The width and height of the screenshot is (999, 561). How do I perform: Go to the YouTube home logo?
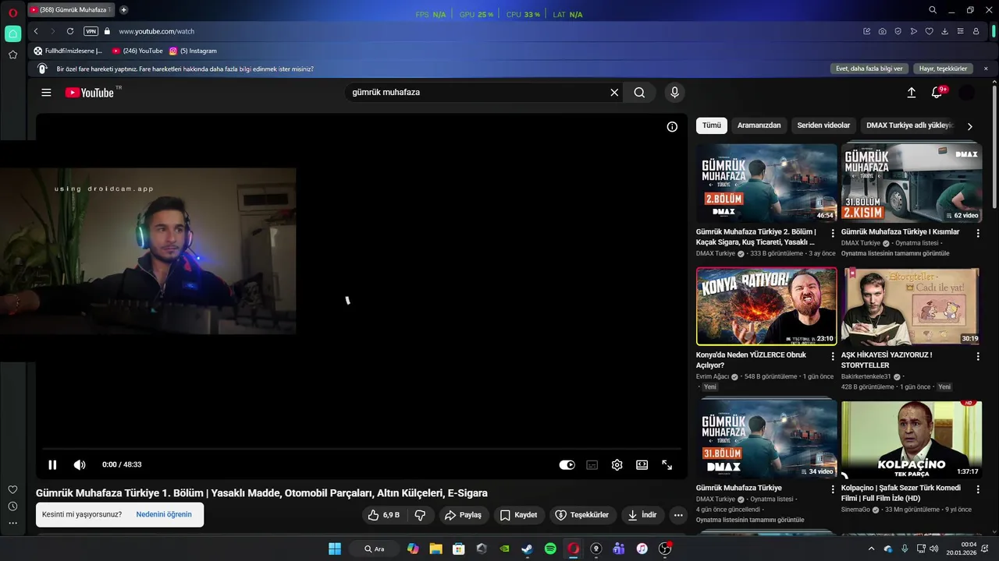point(90,93)
